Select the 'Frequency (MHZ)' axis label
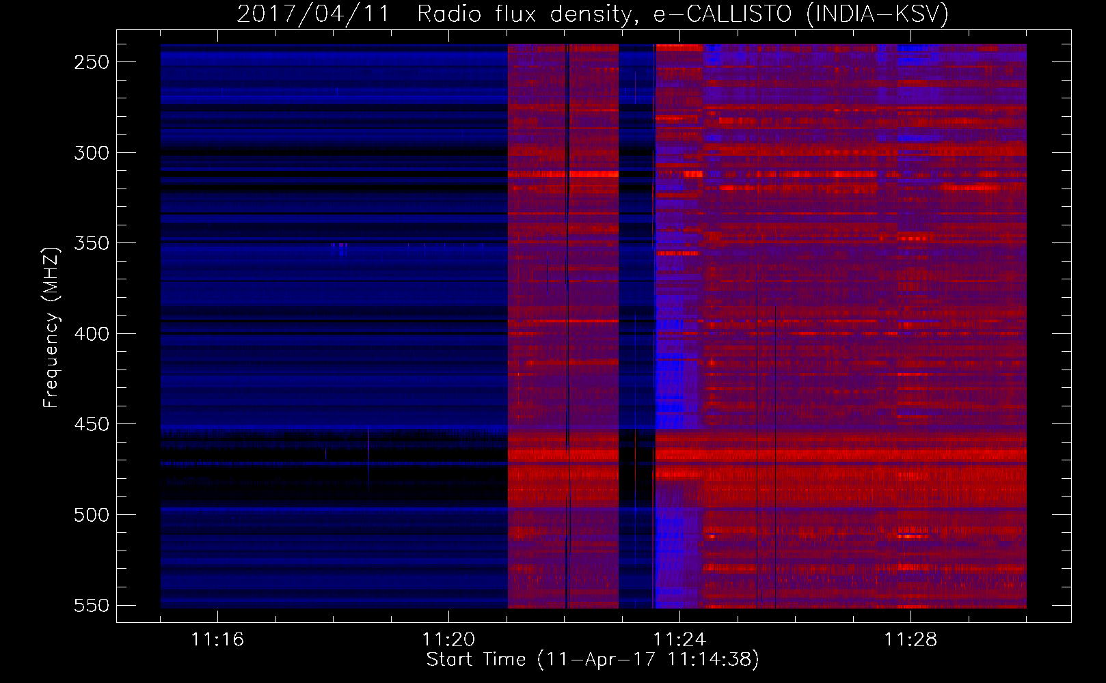Image resolution: width=1106 pixels, height=683 pixels. 51,327
